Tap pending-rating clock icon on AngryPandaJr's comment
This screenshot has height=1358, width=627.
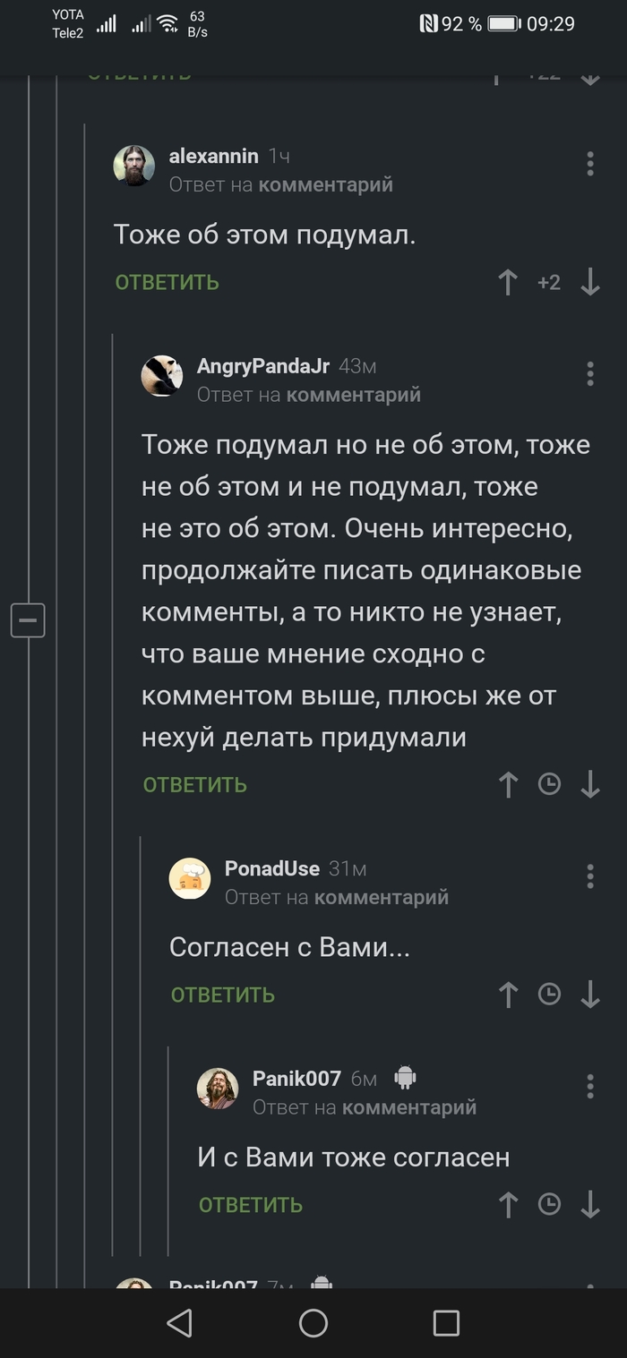549,783
